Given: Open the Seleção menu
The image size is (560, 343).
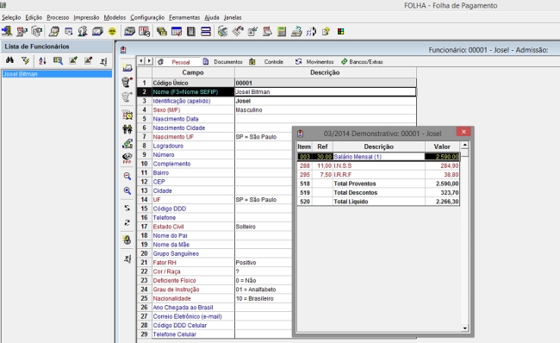Looking at the screenshot, I should (x=11, y=17).
